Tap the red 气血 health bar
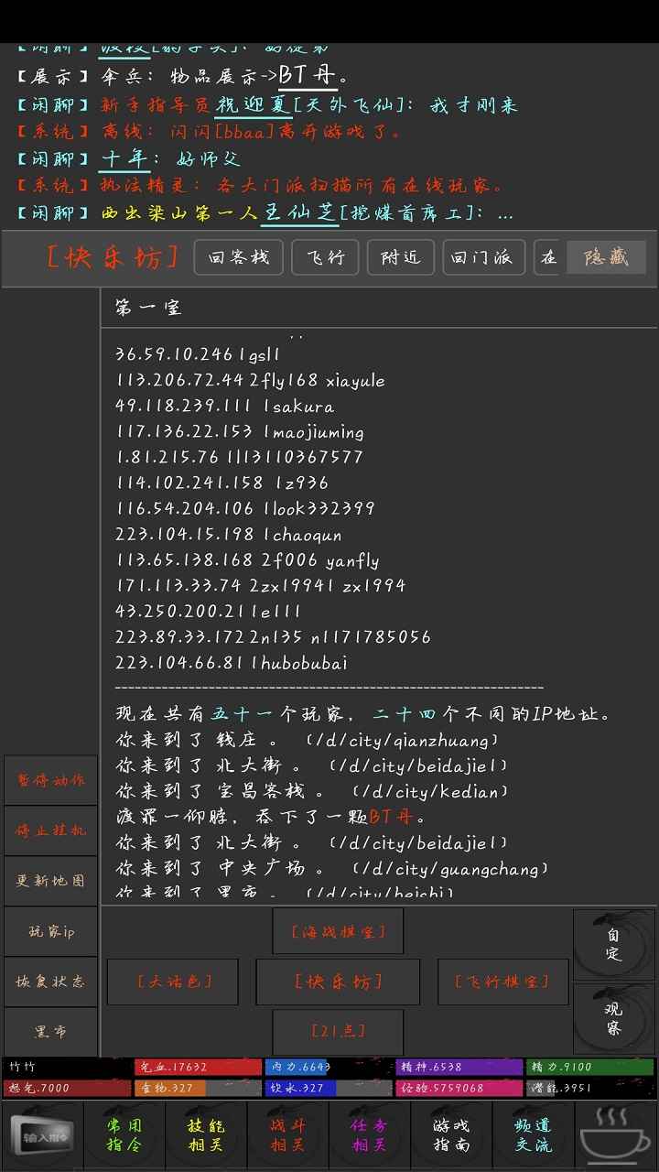 click(x=198, y=1067)
